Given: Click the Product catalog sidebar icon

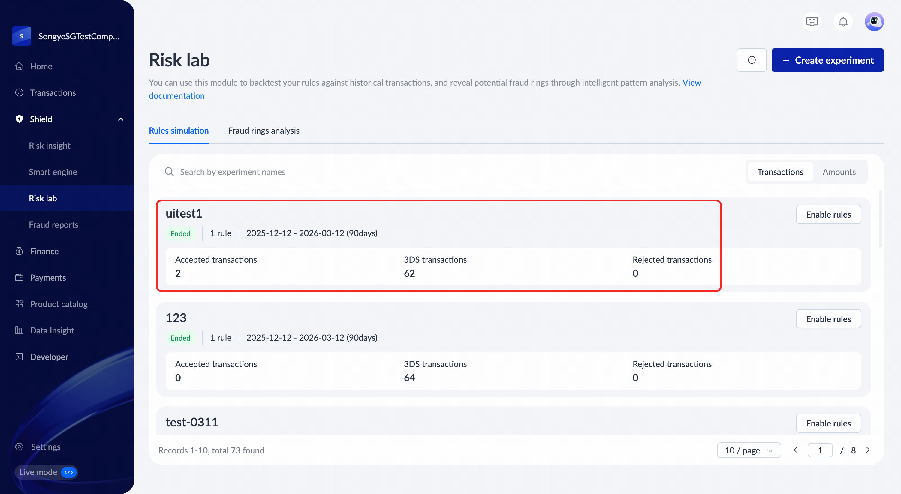Looking at the screenshot, I should [x=19, y=304].
